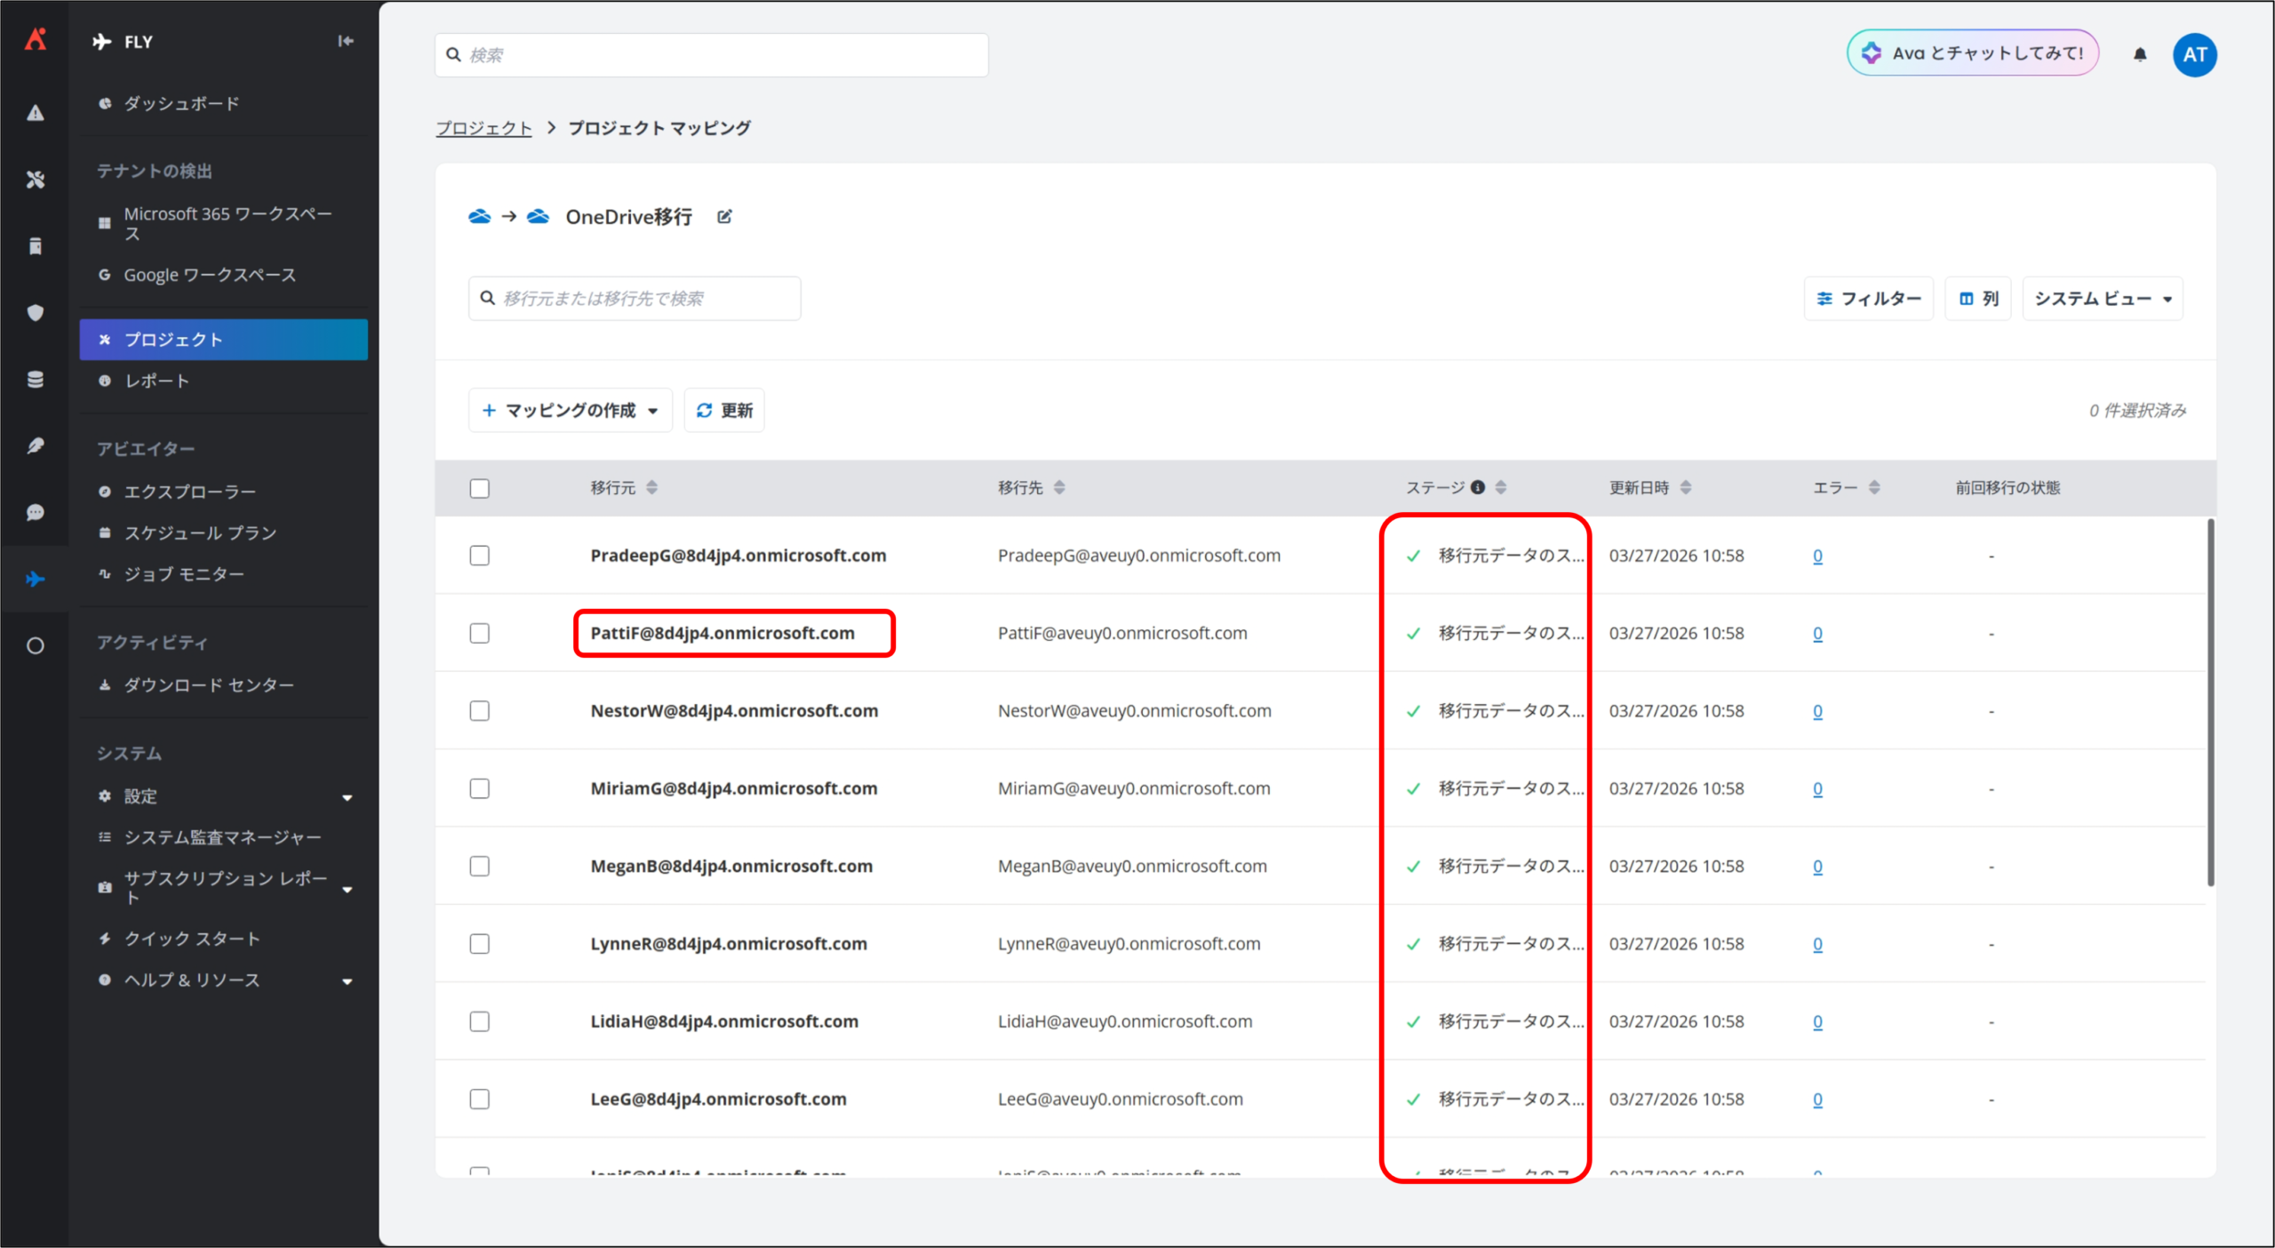This screenshot has width=2275, height=1248.
Task: Open the AT user avatar
Action: coord(2194,55)
